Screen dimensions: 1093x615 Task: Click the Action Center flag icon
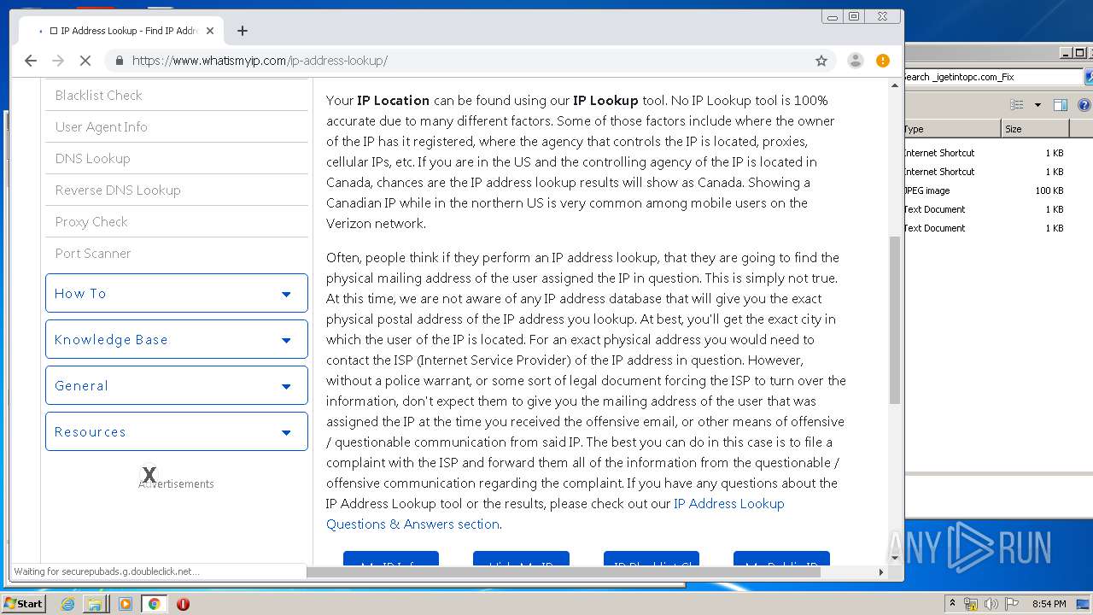tap(1012, 604)
